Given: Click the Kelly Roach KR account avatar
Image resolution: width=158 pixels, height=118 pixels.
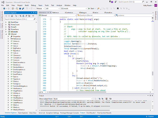Looking at the screenshot, I should [156, 6].
